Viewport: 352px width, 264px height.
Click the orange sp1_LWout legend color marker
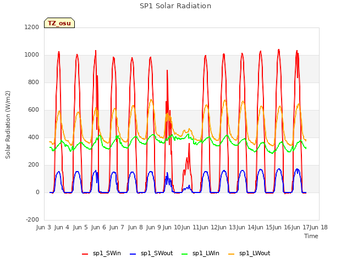(x=231, y=254)
